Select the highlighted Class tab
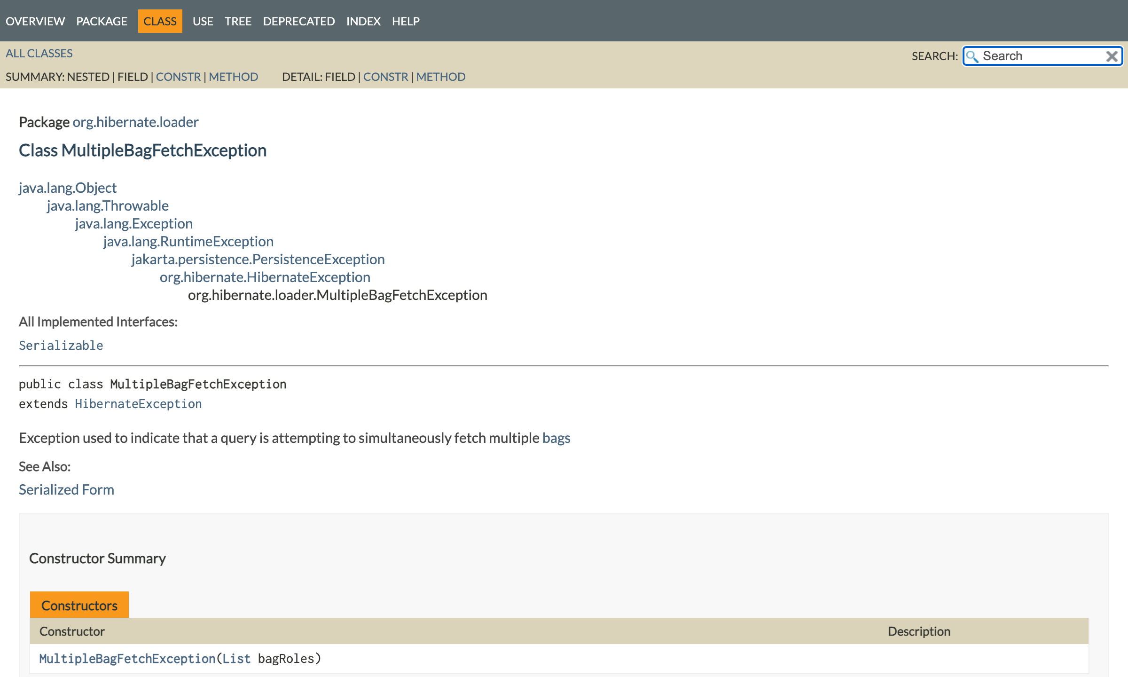1128x677 pixels. (x=160, y=21)
